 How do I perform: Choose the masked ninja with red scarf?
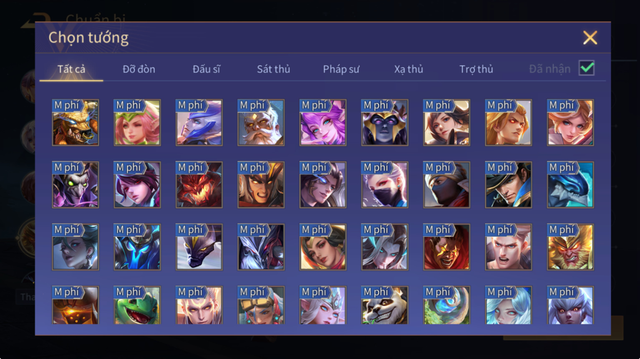point(446,185)
